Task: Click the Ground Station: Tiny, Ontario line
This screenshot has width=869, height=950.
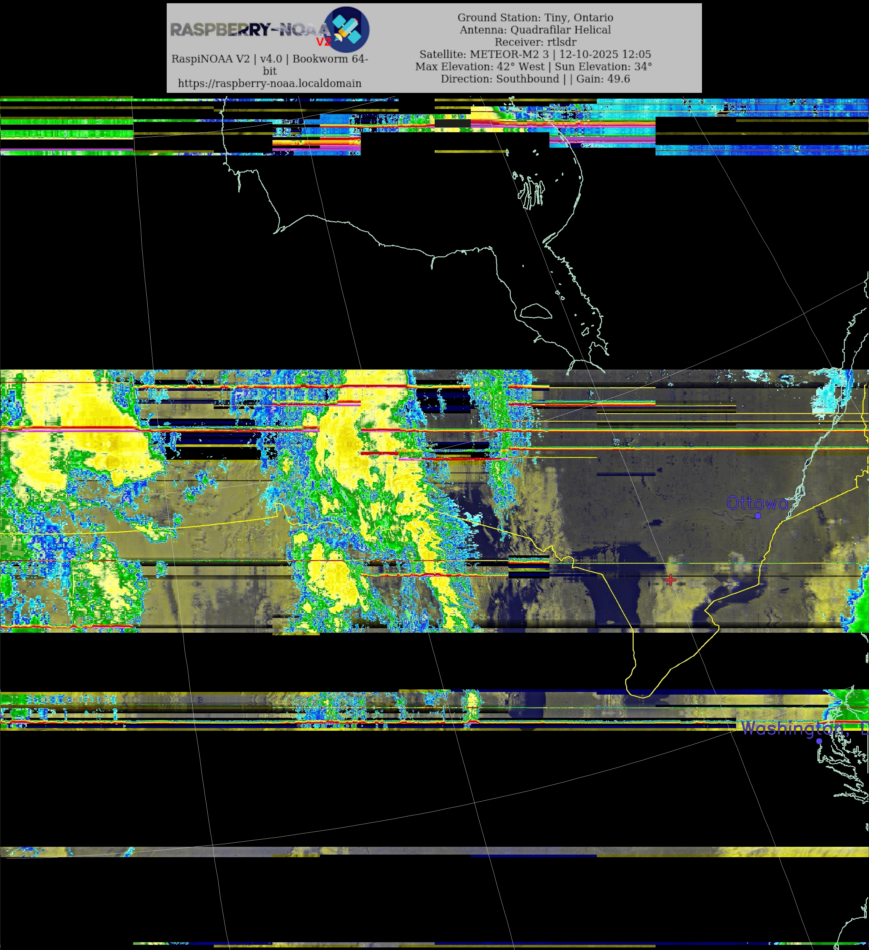Action: pos(535,17)
